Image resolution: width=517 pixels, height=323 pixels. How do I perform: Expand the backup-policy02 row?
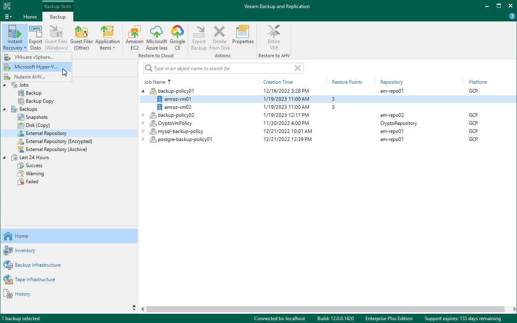tap(143, 115)
